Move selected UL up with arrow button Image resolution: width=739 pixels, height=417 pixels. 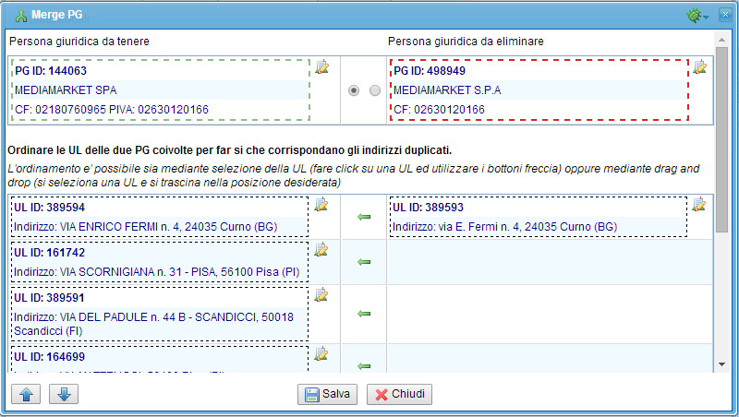(26, 394)
